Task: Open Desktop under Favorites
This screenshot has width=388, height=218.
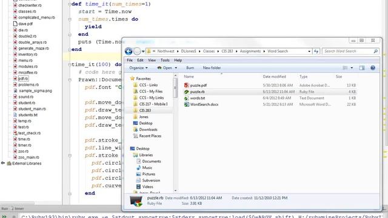Action: click(x=145, y=123)
